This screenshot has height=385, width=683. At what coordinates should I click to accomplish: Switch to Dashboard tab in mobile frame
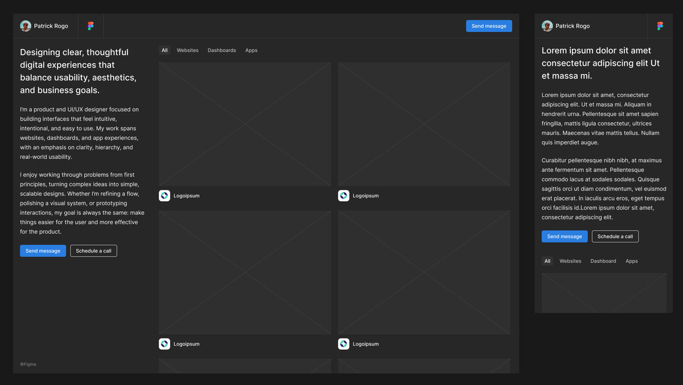click(x=603, y=261)
